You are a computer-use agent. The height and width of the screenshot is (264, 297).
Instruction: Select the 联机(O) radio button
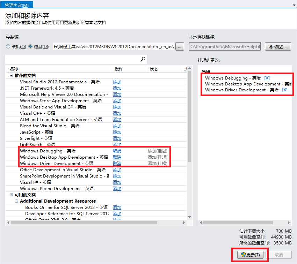8,46
